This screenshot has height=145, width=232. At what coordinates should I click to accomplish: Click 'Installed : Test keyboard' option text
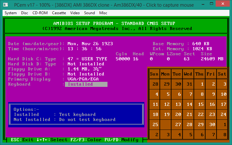coord(55,114)
